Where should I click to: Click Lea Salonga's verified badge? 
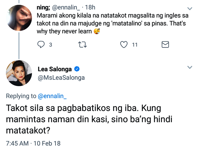click(x=77, y=69)
